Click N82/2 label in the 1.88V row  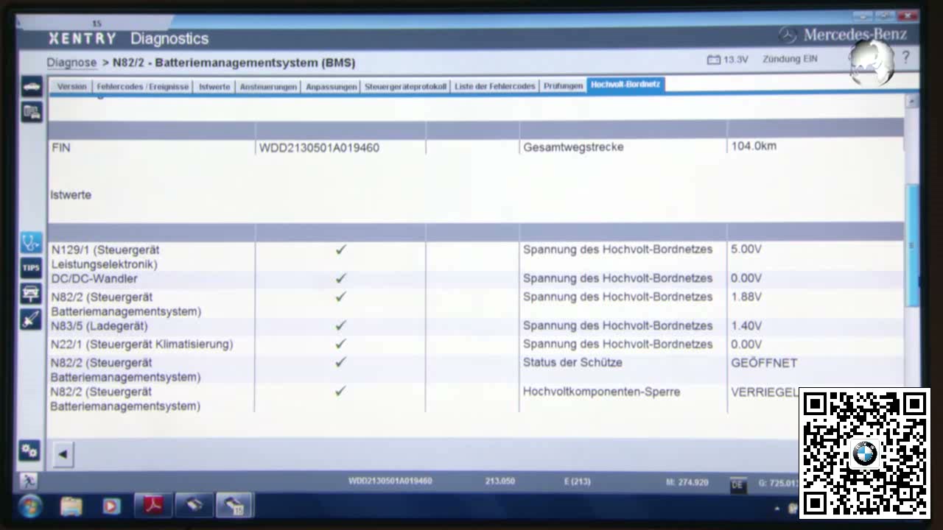pyautogui.click(x=125, y=304)
